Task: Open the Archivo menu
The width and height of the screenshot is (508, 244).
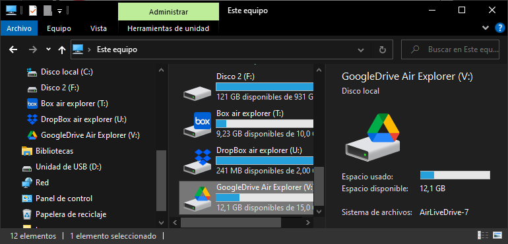Action: (18, 28)
